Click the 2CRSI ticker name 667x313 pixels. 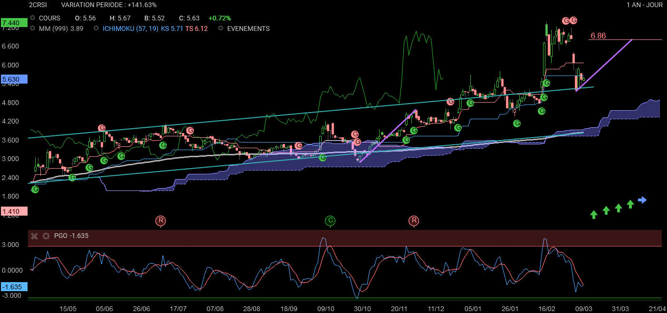(38, 5)
